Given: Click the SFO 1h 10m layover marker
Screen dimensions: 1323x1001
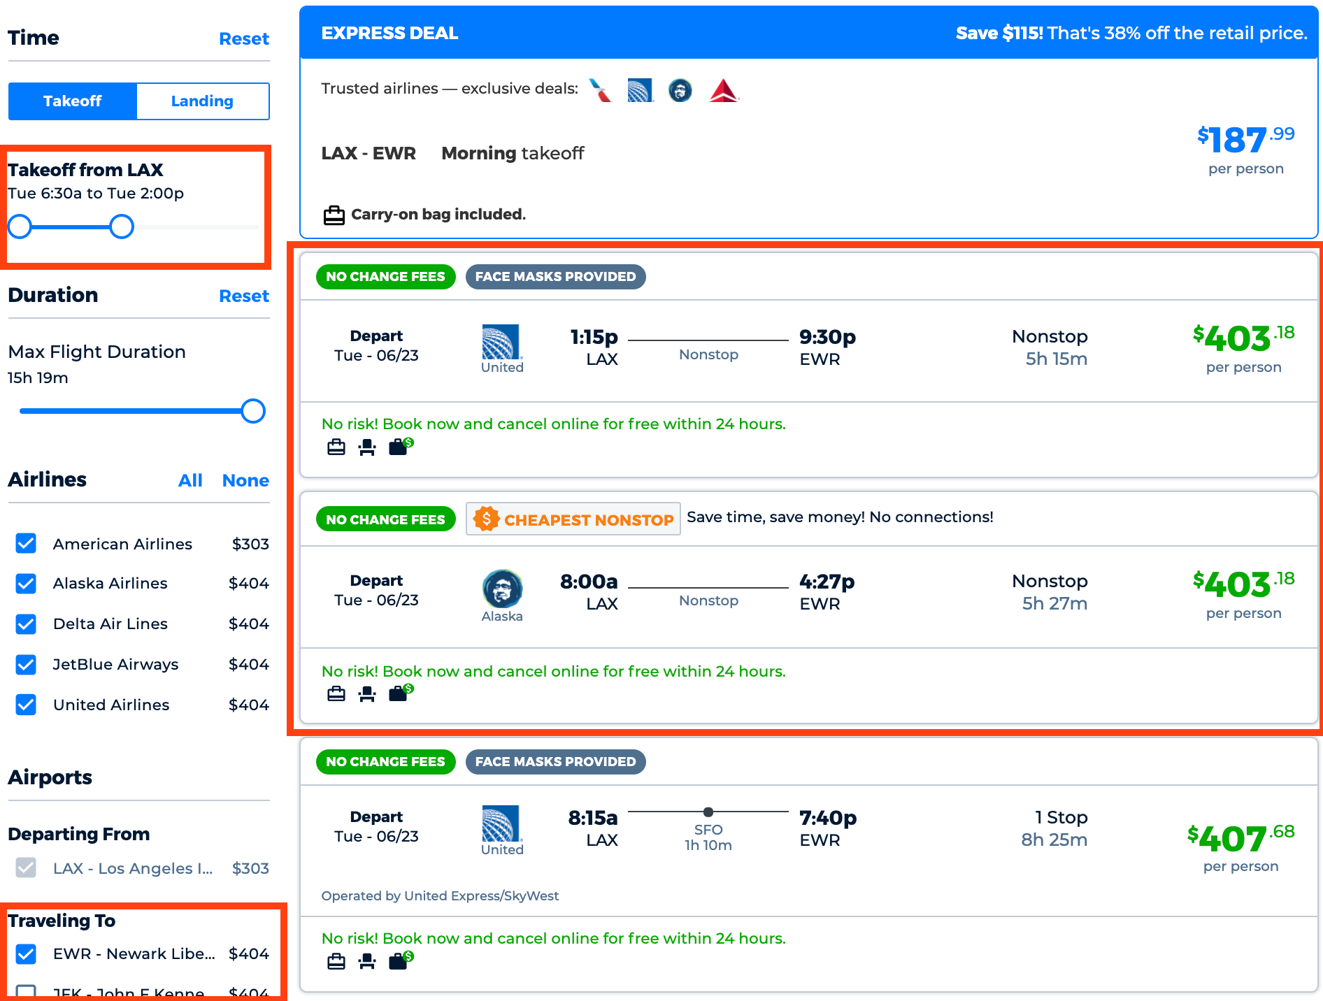Looking at the screenshot, I should 708,812.
